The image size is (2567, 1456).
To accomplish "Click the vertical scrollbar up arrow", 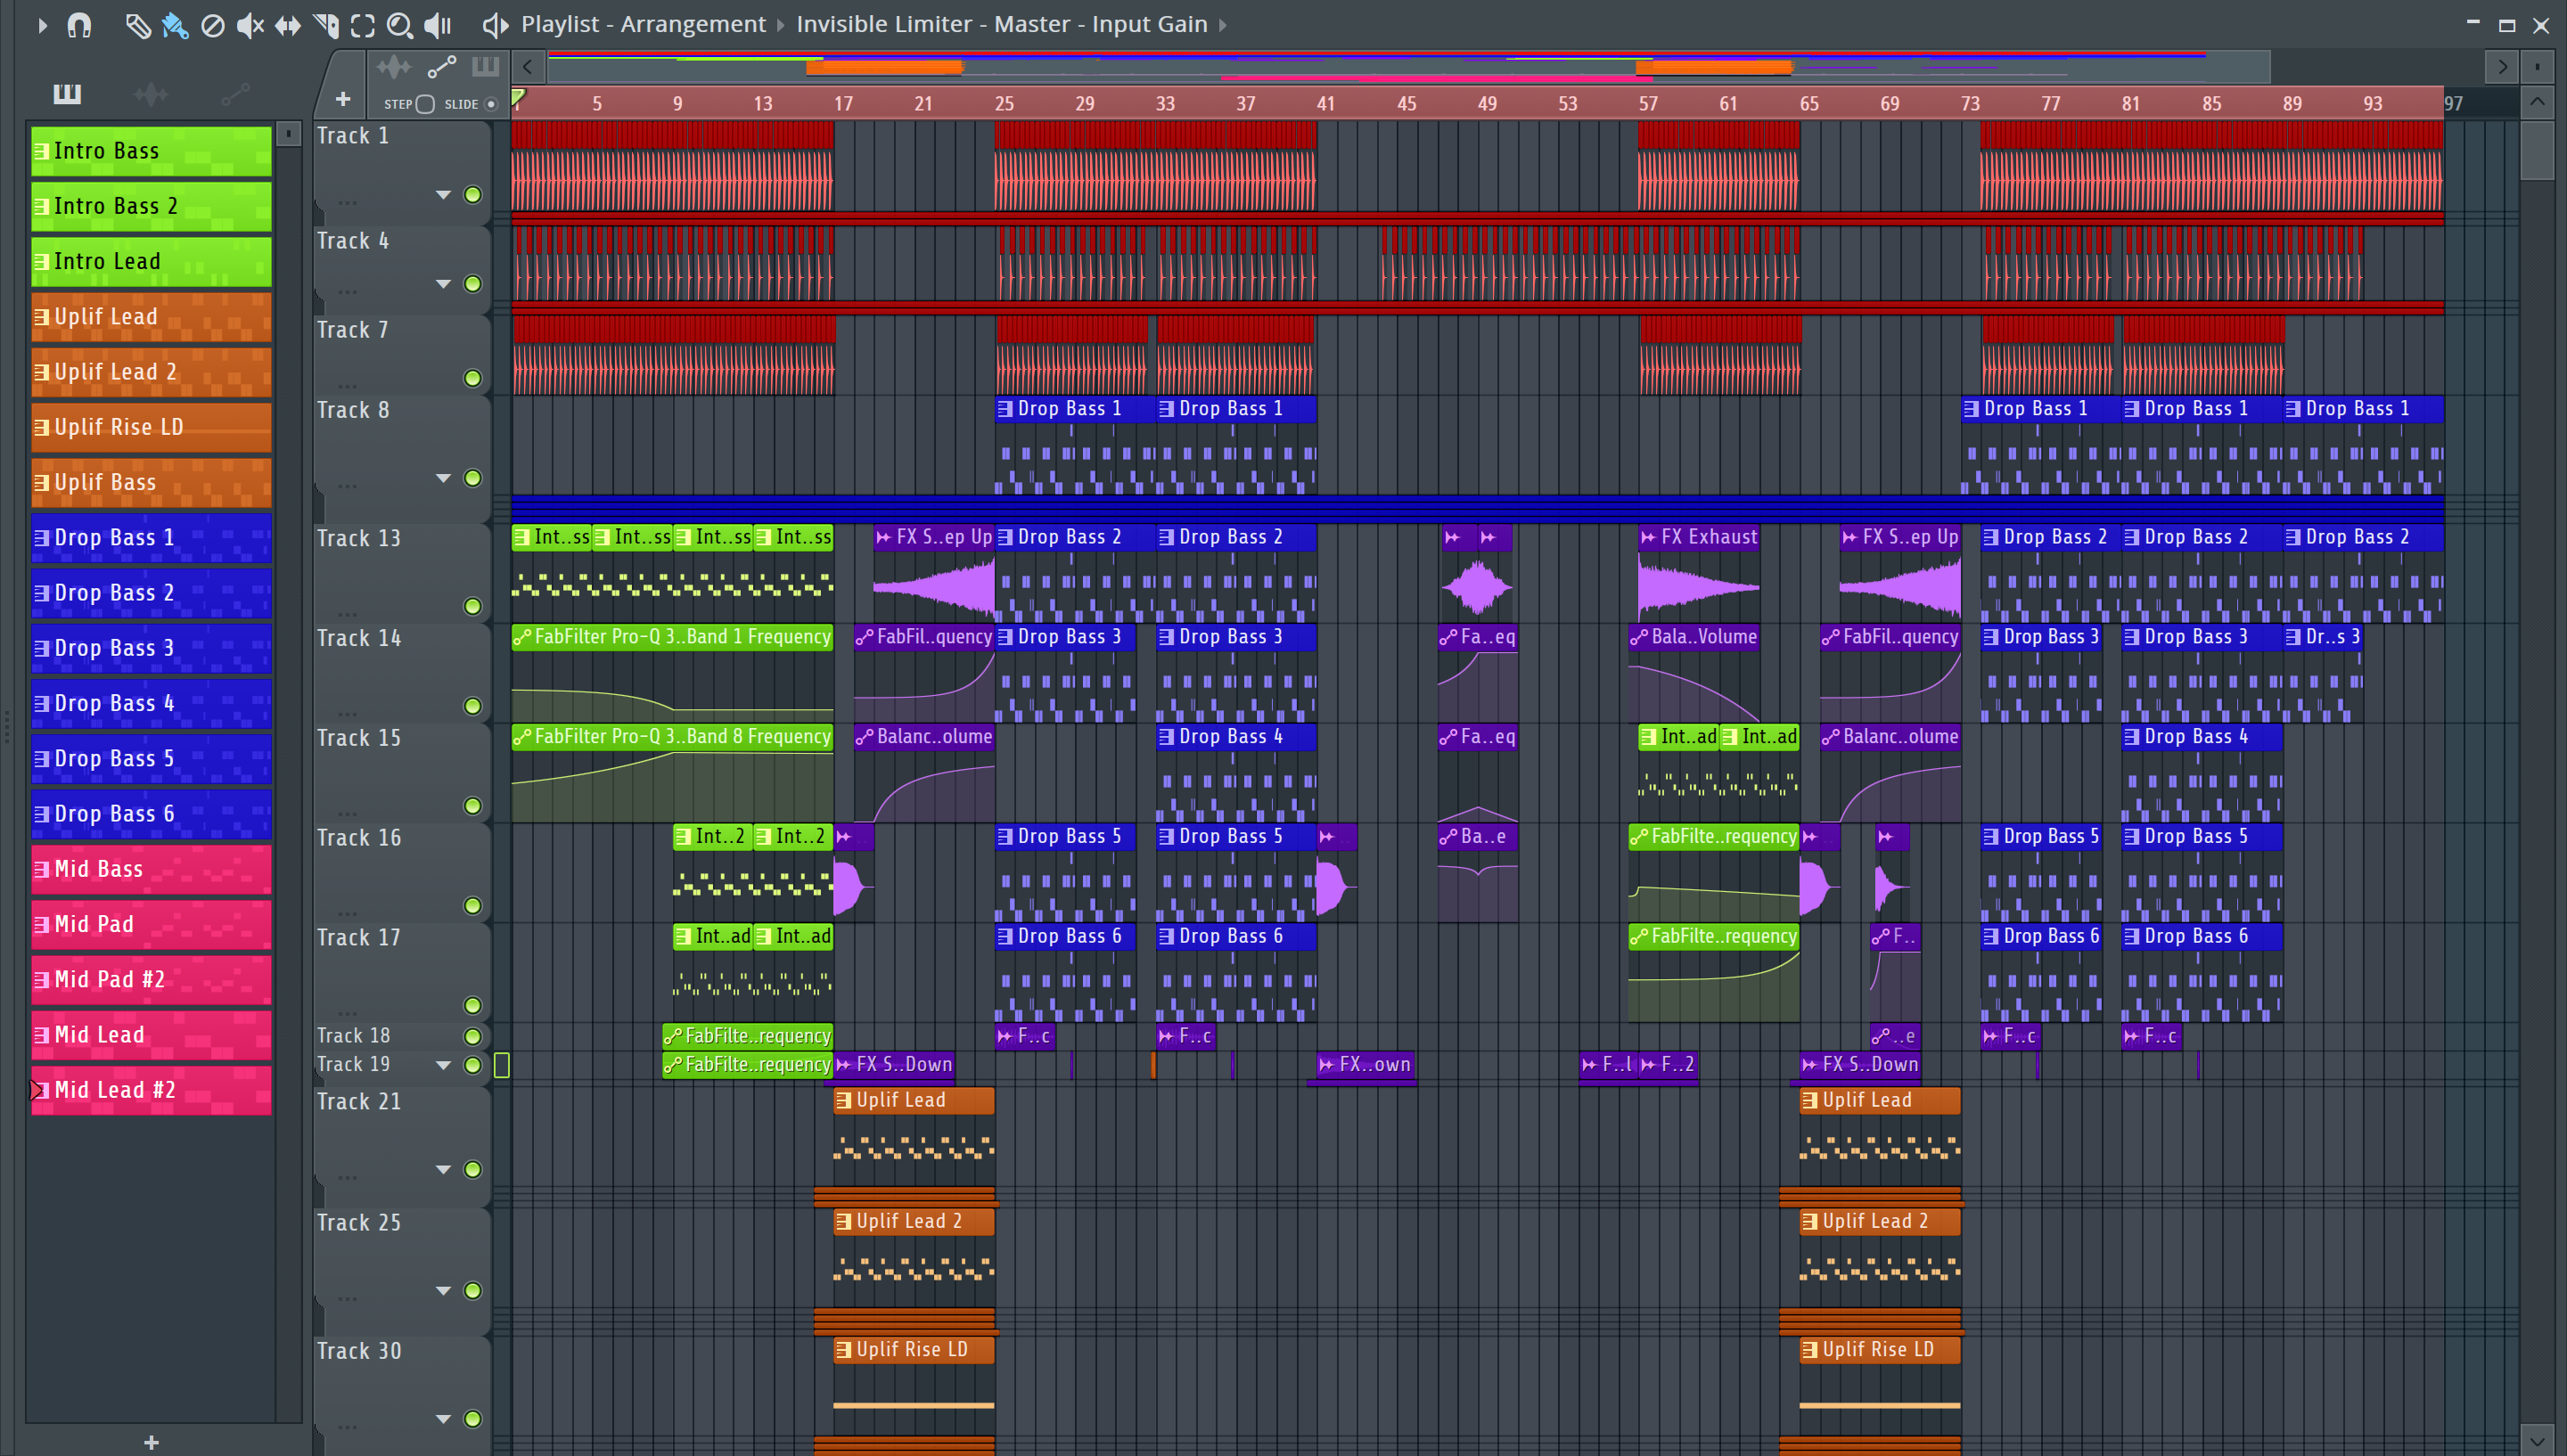I will [2537, 102].
